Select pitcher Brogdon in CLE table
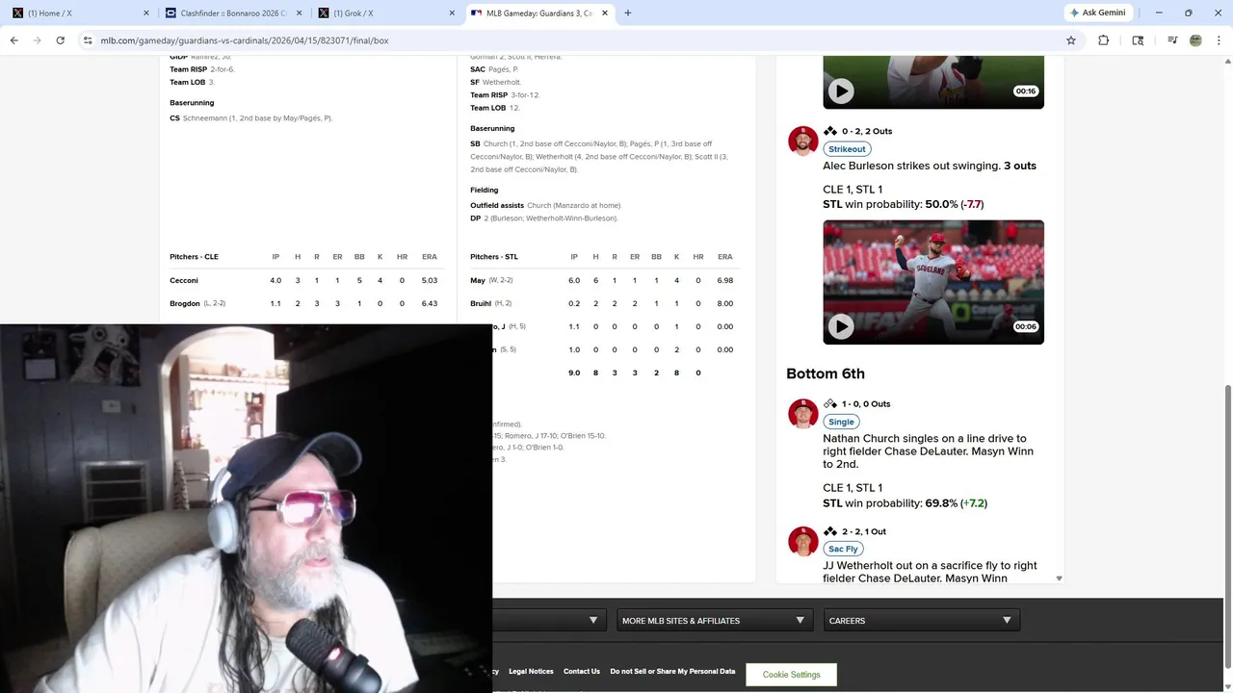This screenshot has width=1233, height=693. point(185,303)
